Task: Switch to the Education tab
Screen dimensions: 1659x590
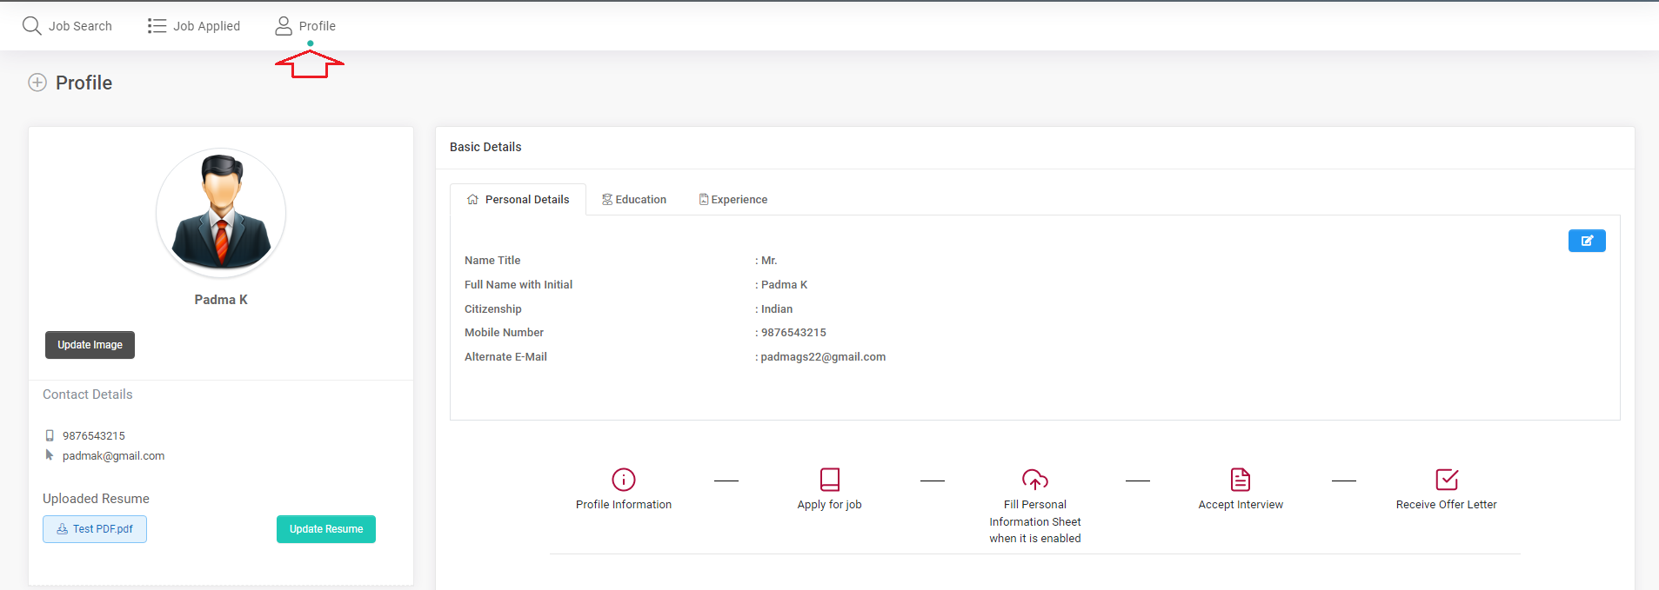Action: pos(634,200)
